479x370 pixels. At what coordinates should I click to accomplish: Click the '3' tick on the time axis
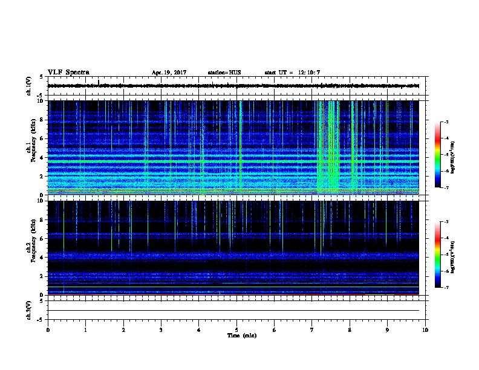click(x=161, y=330)
